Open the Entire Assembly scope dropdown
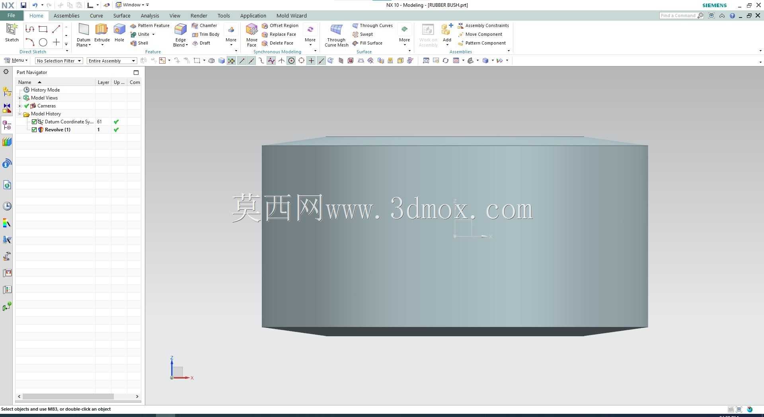 pos(112,61)
